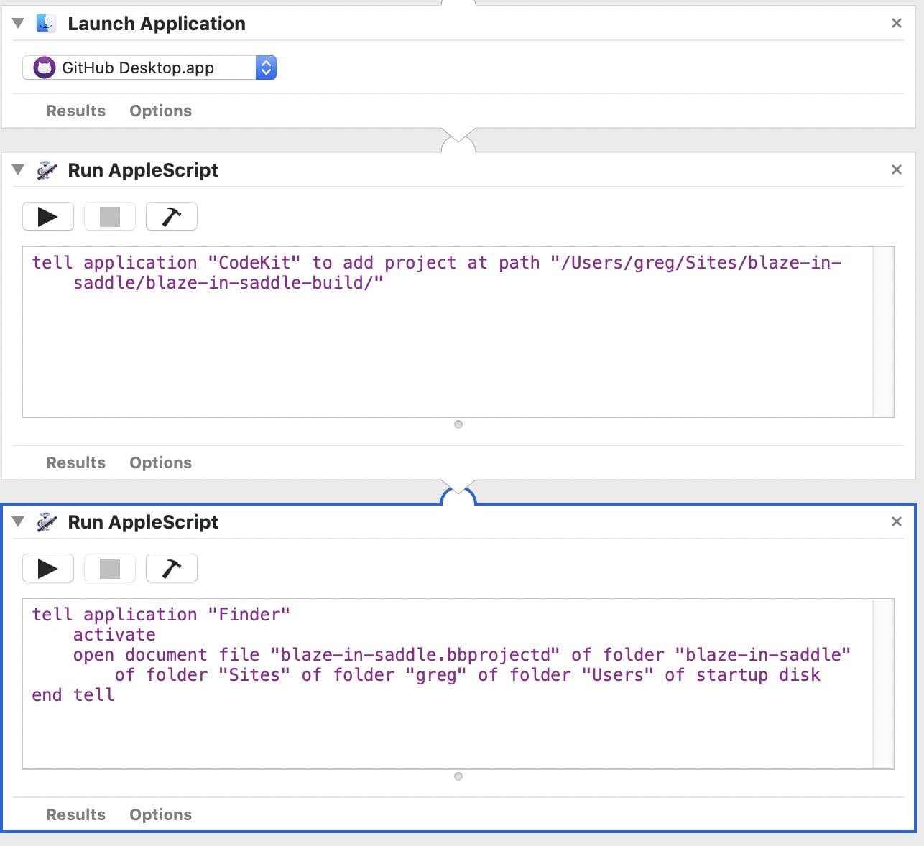Viewport: 924px width, 846px height.
Task: Collapse the Launch Application action
Action: [x=19, y=23]
